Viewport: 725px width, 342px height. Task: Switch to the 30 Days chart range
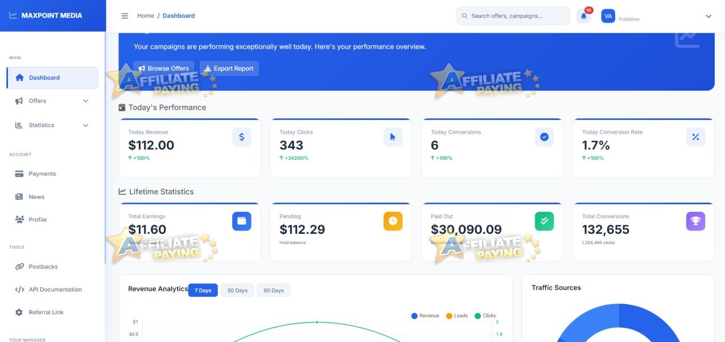[237, 290]
